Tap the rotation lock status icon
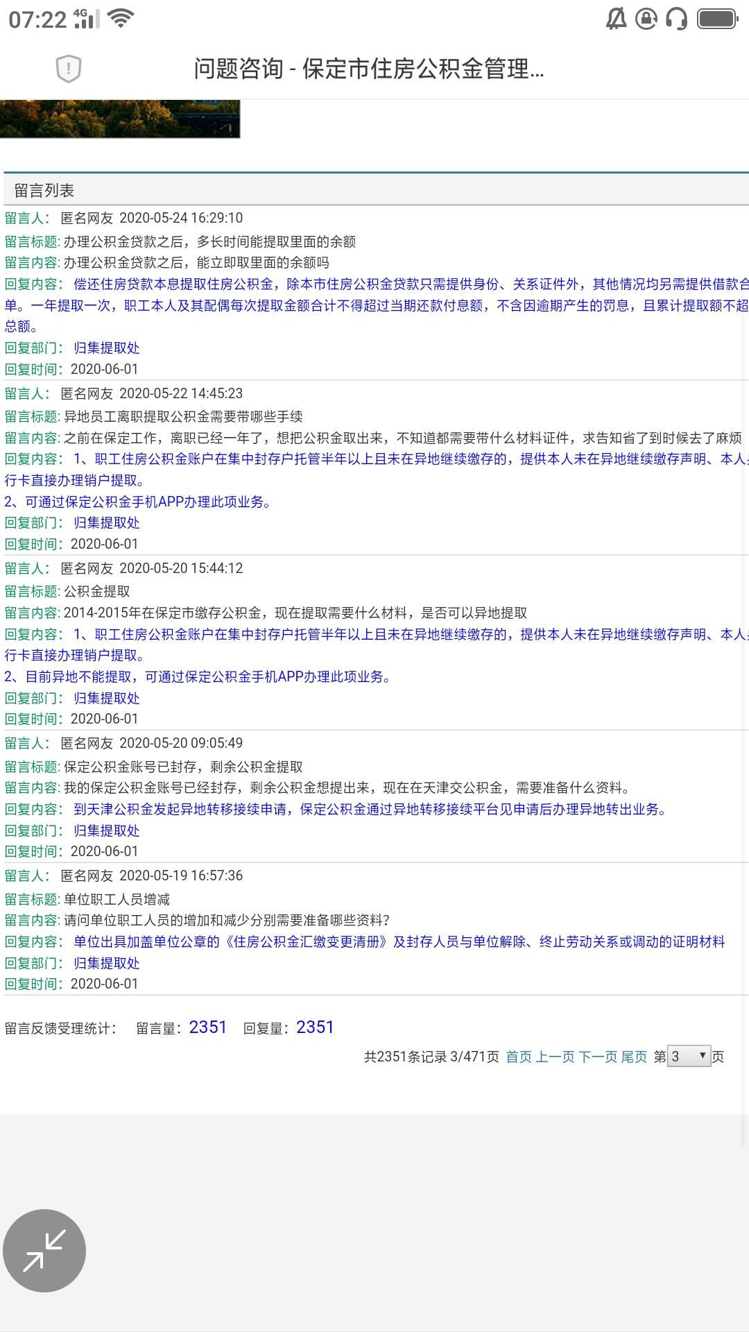Image resolution: width=749 pixels, height=1332 pixels. tap(646, 19)
